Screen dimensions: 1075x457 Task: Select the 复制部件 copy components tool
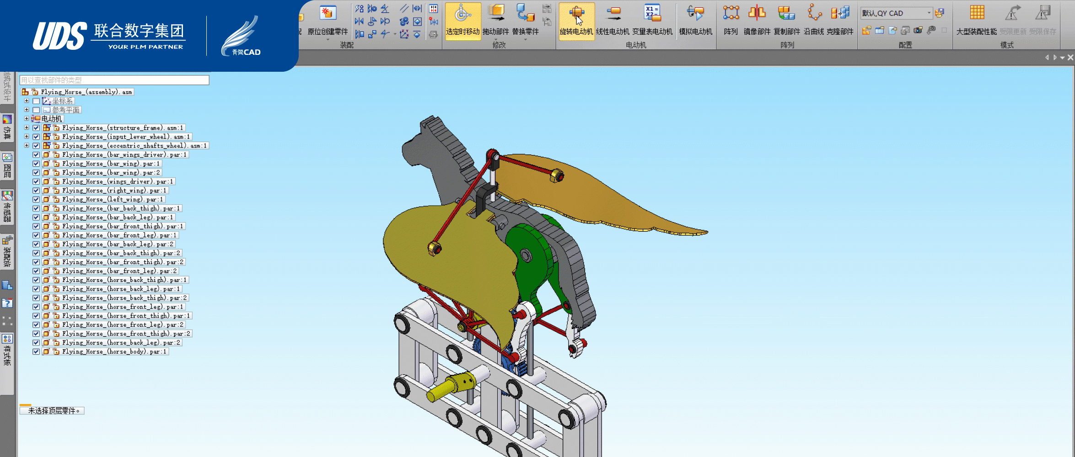click(x=787, y=21)
